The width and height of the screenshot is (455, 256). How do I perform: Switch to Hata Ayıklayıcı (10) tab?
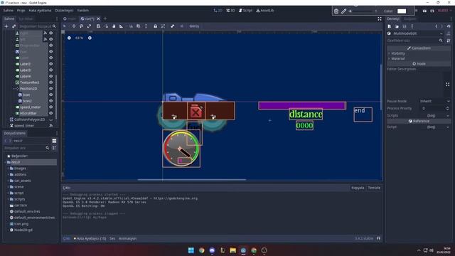(x=90, y=239)
